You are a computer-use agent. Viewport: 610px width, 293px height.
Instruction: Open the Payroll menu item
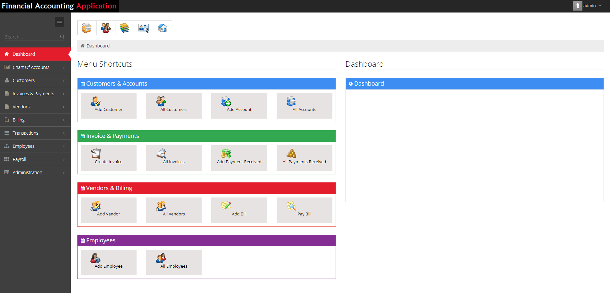[x=19, y=159]
